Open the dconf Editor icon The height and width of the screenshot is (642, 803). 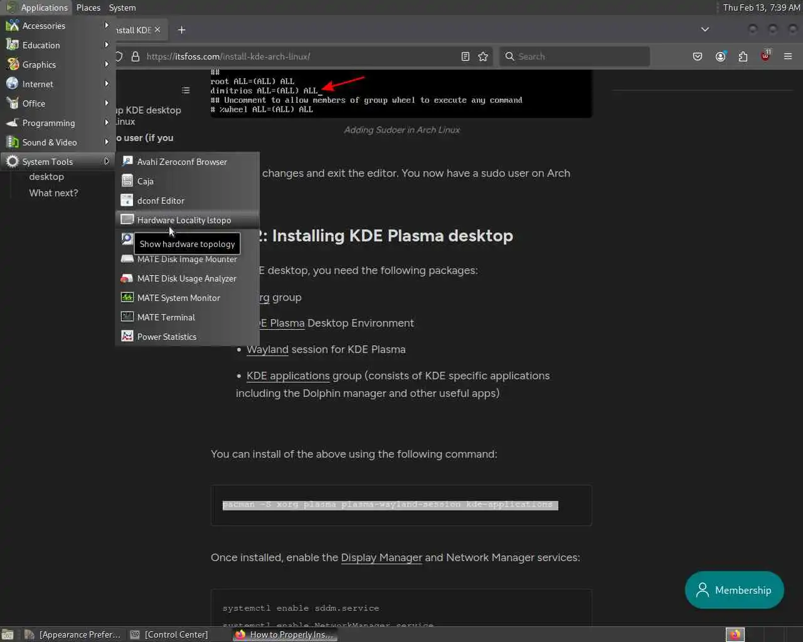coord(127,201)
